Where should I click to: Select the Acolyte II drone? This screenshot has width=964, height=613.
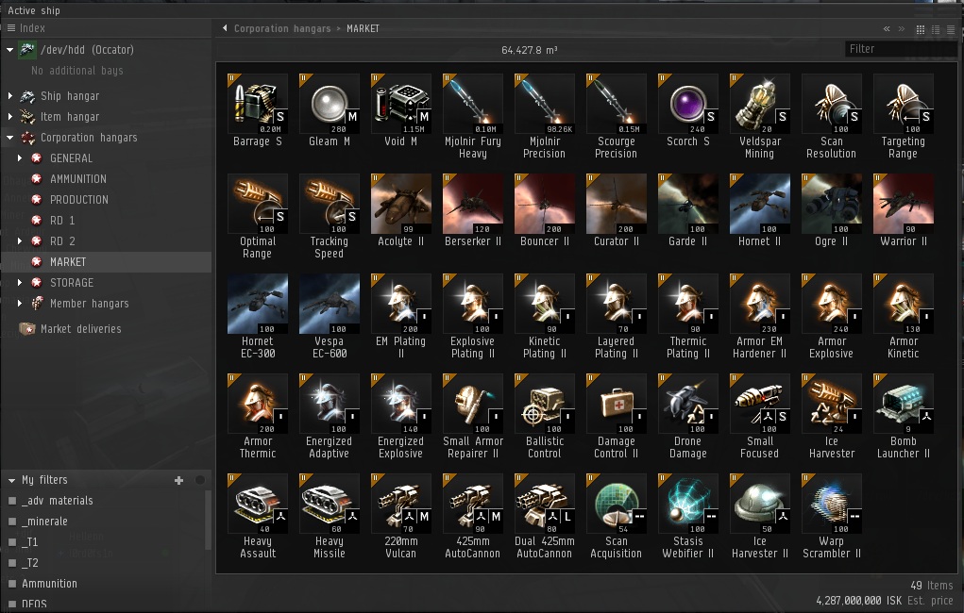(401, 210)
